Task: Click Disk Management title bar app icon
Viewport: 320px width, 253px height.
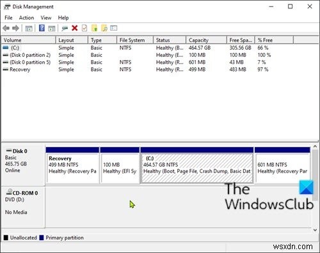Action: (7, 7)
